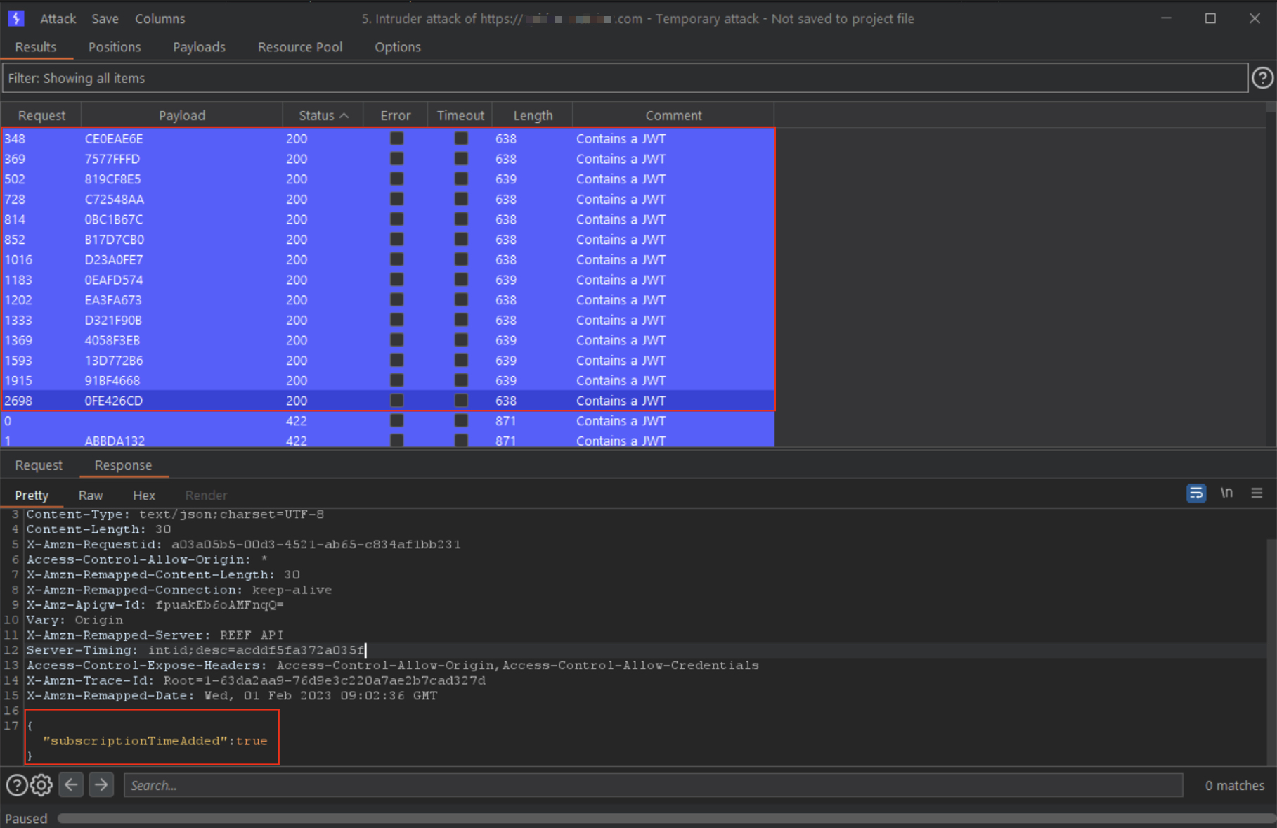This screenshot has height=828, width=1277.
Task: Toggle Error checkbox for payload ABBDA132
Action: click(396, 441)
